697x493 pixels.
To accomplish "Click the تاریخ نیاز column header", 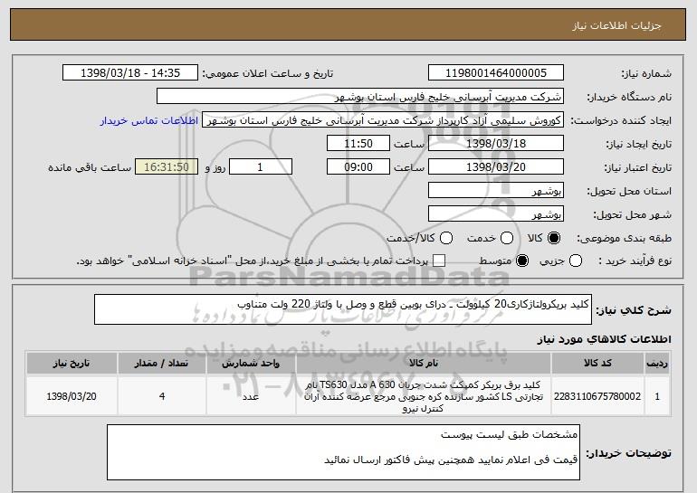I will click(72, 364).
